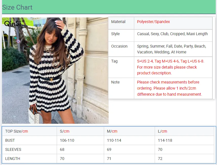This screenshot has width=217, height=165.
Task: Click the Note row label
Action: click(115, 82)
